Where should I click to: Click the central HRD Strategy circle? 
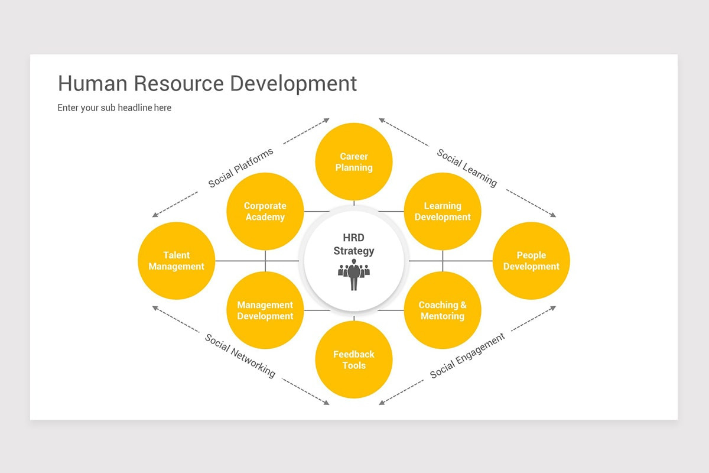(354, 244)
